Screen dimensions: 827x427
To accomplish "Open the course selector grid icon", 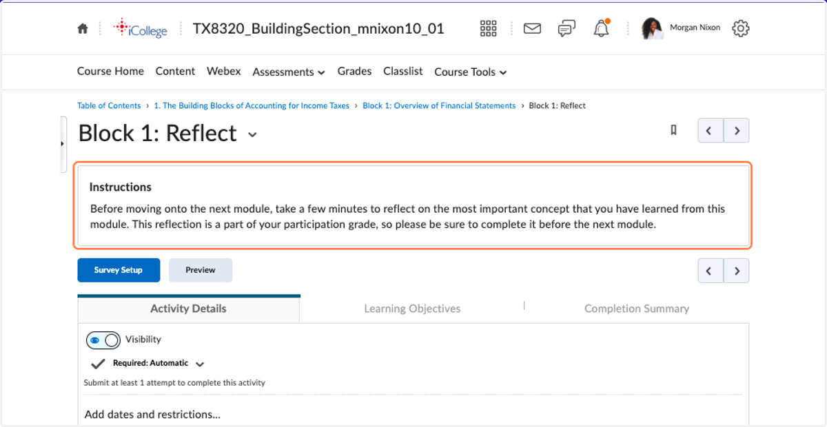I will [488, 28].
